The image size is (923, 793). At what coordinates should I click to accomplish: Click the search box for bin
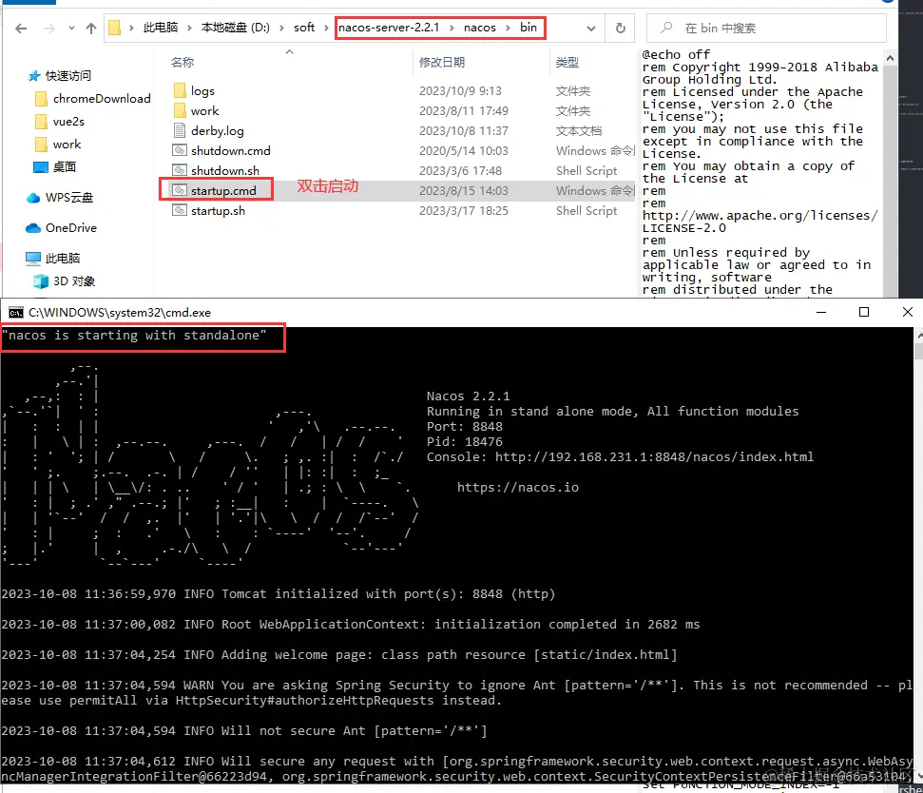click(x=766, y=29)
